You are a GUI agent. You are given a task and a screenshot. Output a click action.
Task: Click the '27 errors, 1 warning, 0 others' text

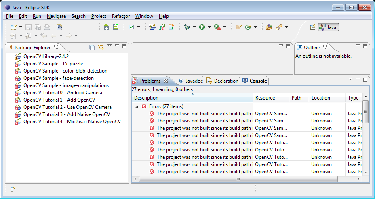pyautogui.click(x=162, y=89)
